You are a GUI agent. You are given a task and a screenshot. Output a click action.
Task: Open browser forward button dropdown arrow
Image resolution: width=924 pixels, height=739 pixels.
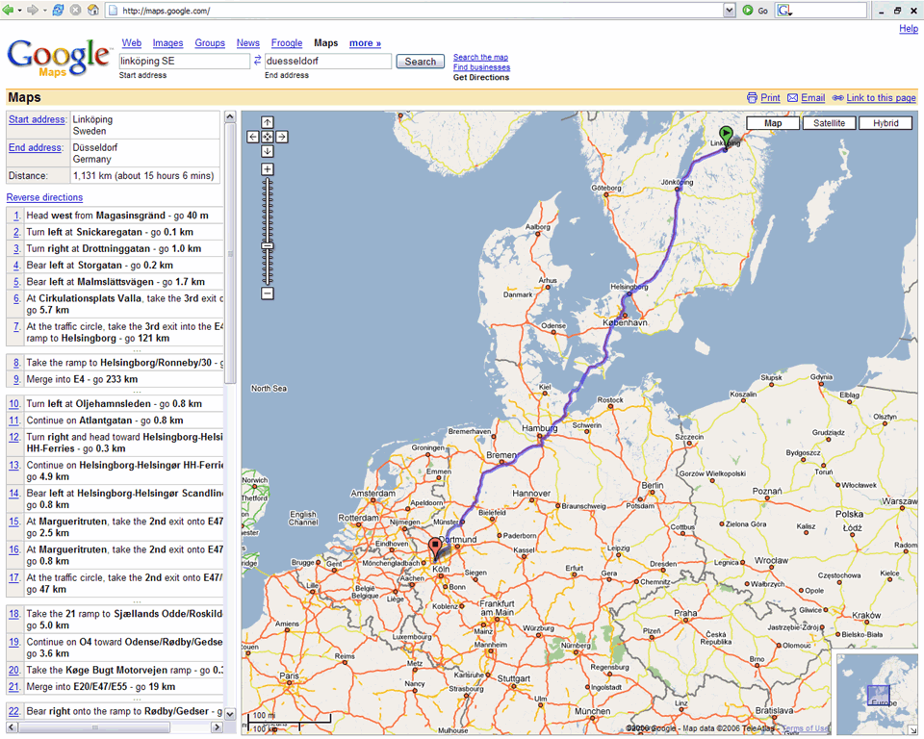pyautogui.click(x=44, y=10)
